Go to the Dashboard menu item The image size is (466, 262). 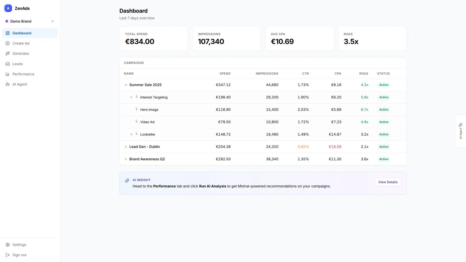pos(30,33)
